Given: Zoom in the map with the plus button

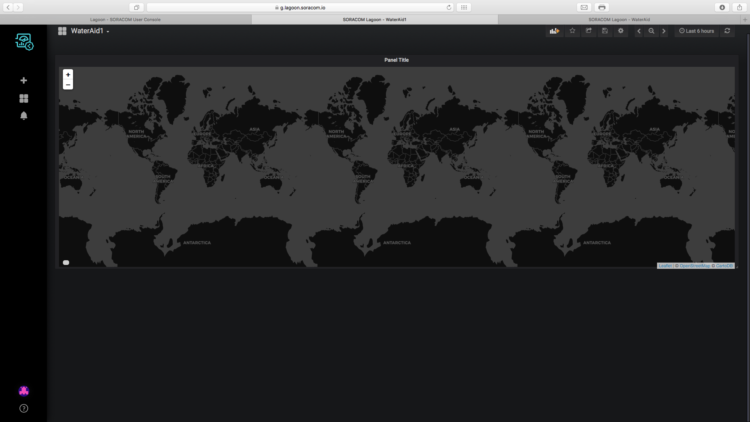Looking at the screenshot, I should tap(68, 75).
